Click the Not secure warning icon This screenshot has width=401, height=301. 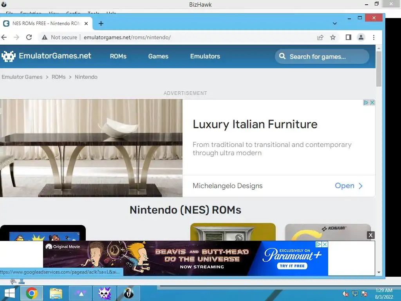[x=45, y=37]
